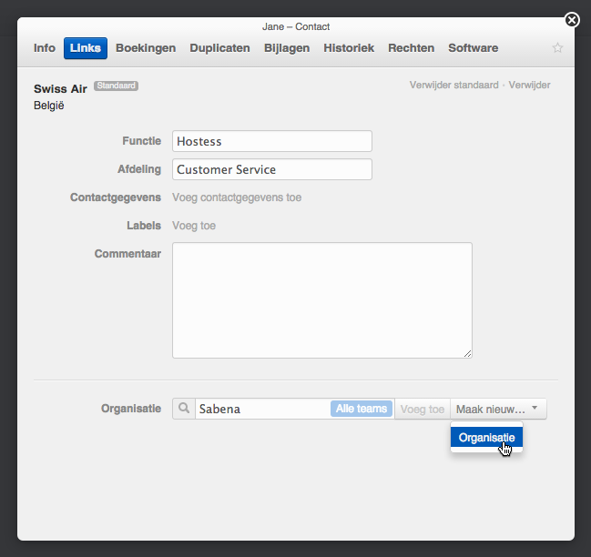
Task: Click Voeg contactgegevens toe link
Action: click(237, 197)
